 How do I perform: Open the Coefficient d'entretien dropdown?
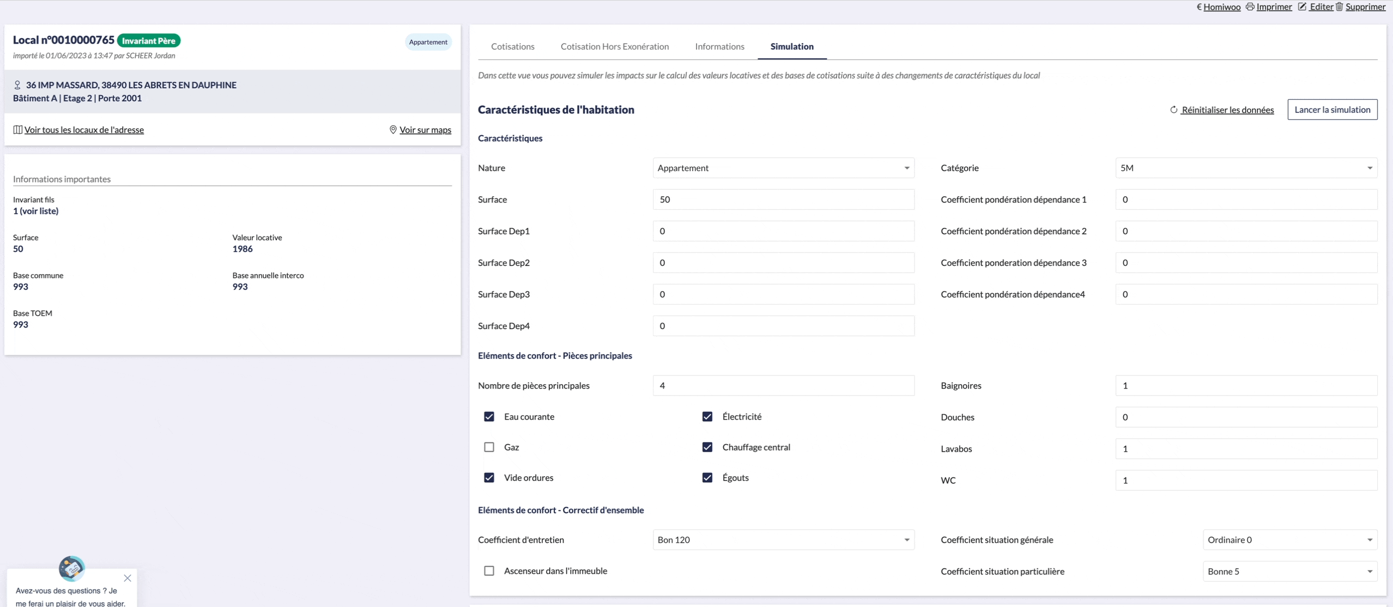[x=783, y=540]
